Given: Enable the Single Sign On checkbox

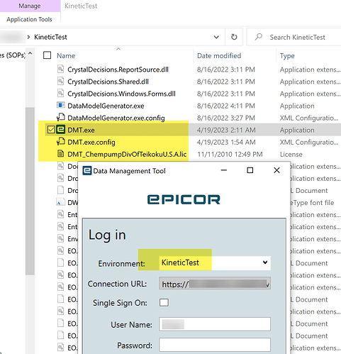Looking at the screenshot, I should (164, 302).
